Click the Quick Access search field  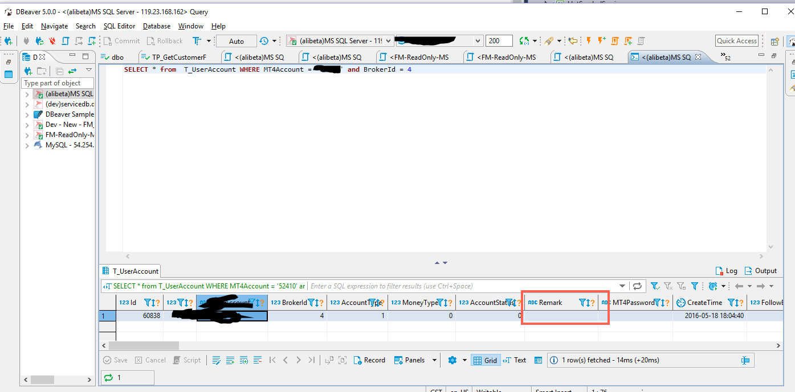click(737, 41)
